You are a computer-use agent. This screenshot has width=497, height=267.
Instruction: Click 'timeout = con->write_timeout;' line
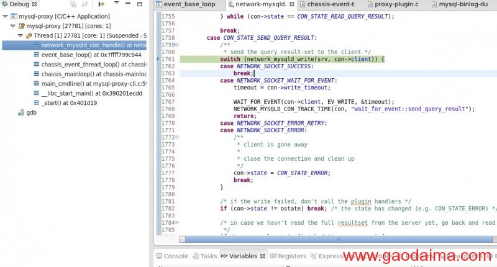(x=282, y=88)
